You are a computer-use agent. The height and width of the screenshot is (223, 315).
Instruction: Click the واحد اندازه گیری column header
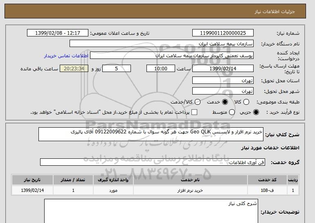pyautogui.click(x=113, y=180)
